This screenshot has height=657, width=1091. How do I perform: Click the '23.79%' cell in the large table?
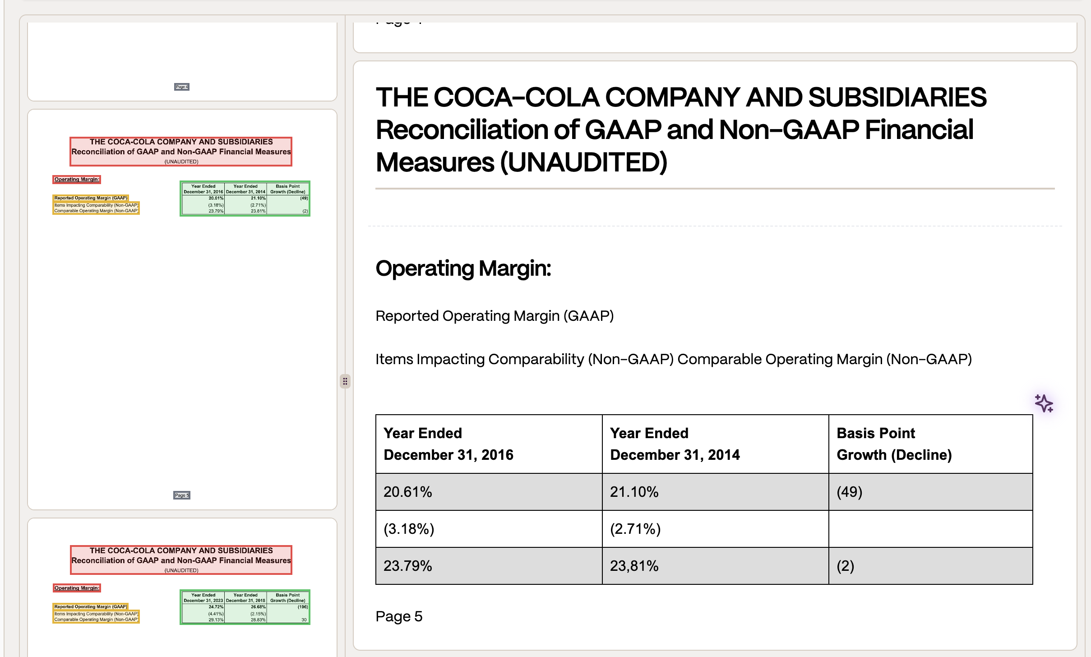point(489,566)
